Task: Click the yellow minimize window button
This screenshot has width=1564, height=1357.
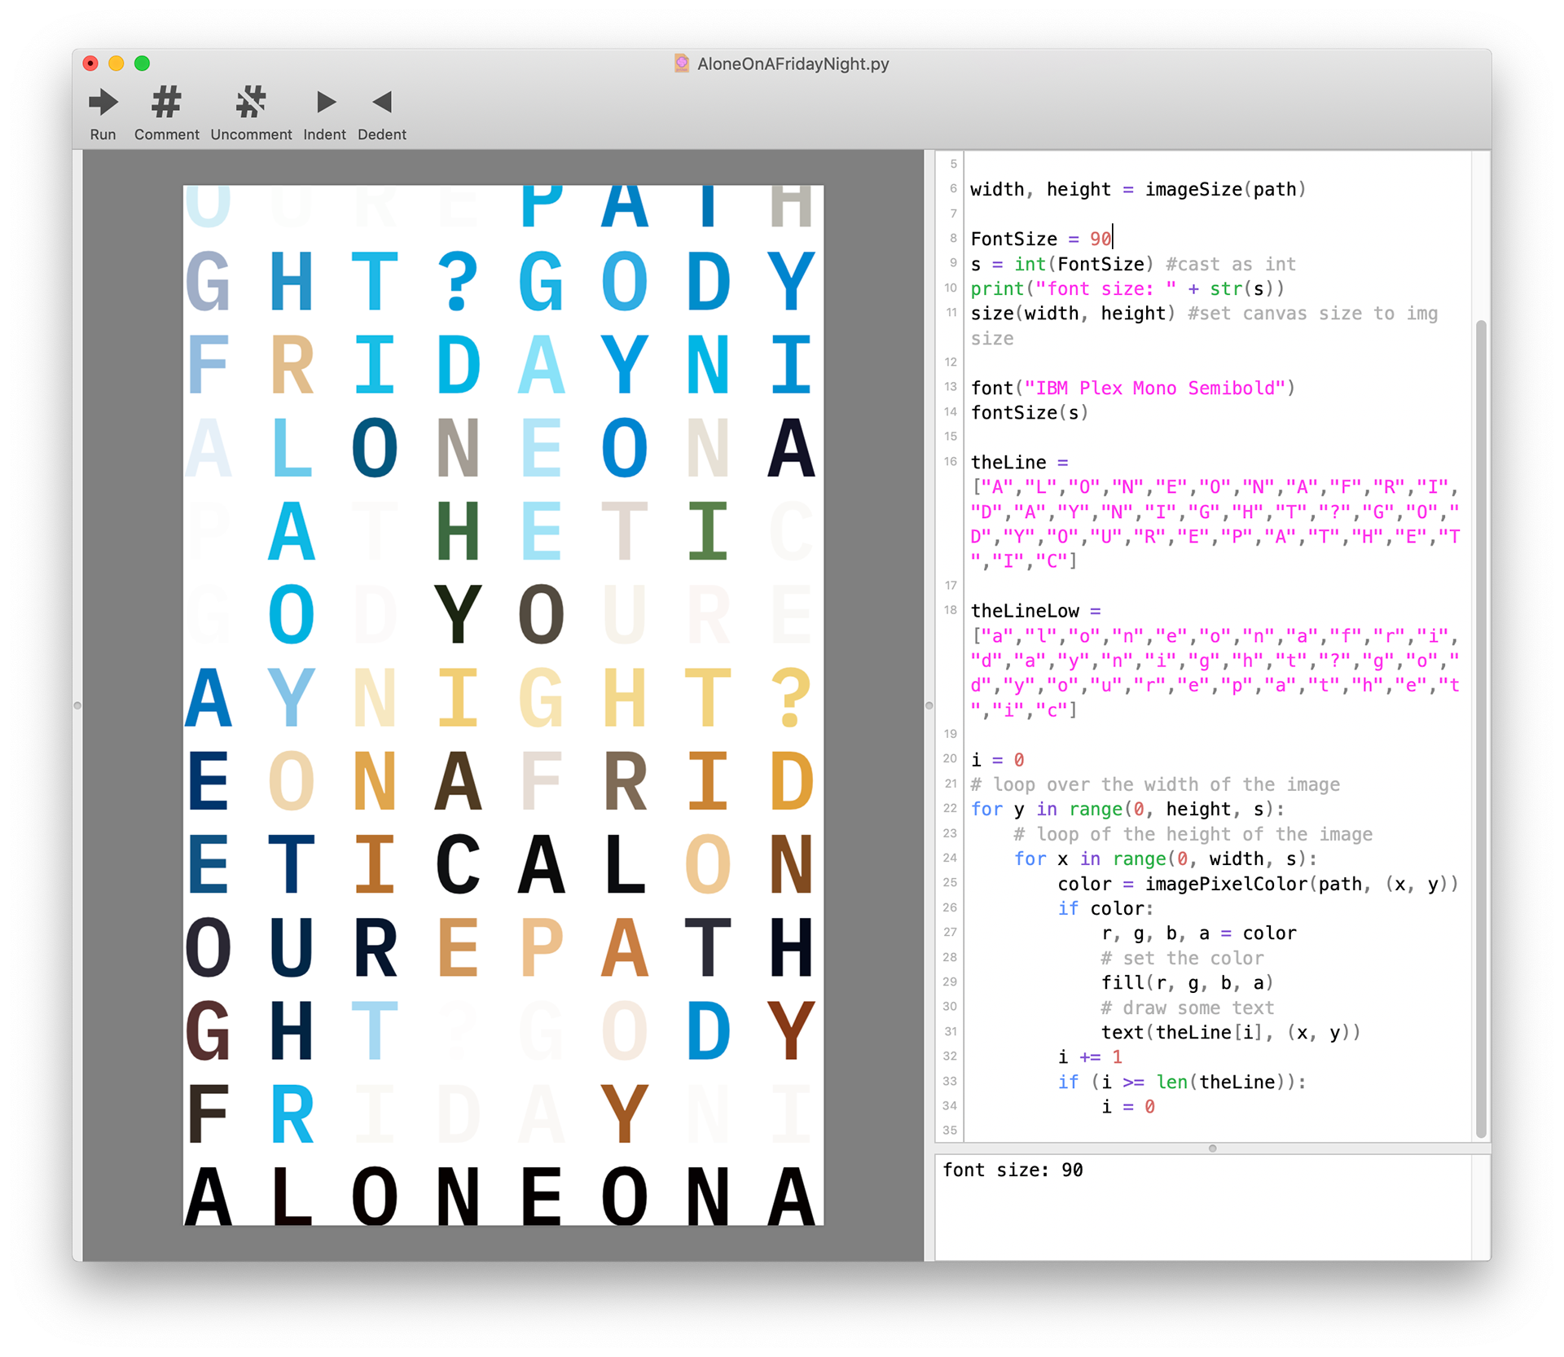Action: [116, 64]
